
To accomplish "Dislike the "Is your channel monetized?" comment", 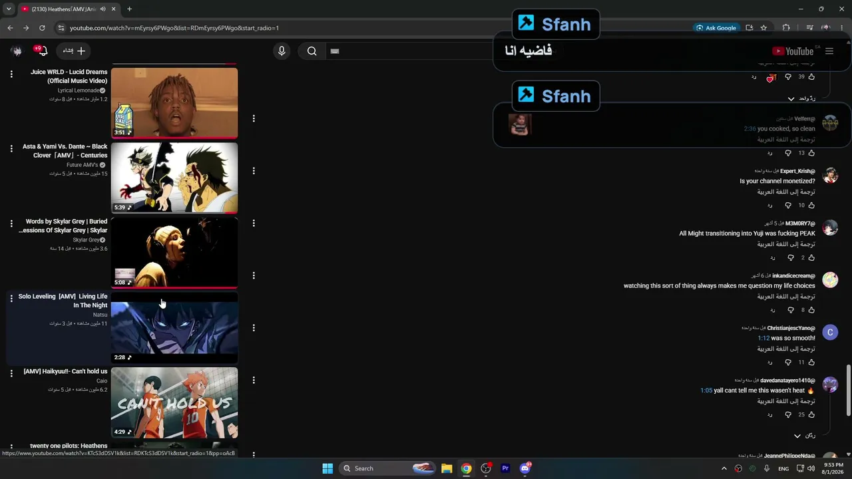I will click(x=788, y=206).
